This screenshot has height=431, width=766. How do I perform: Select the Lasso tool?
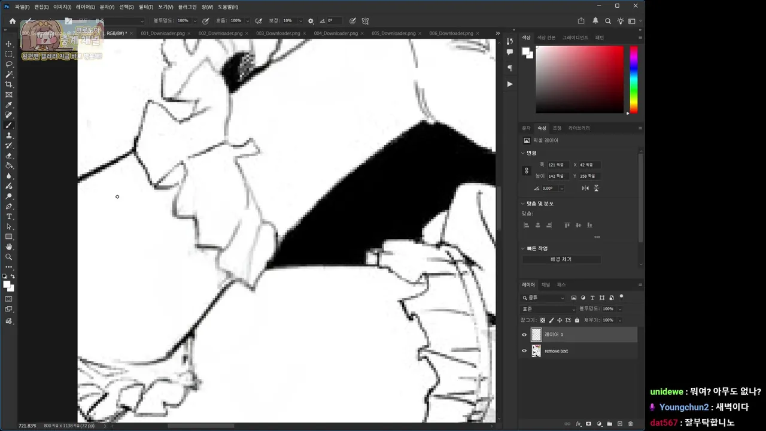tap(9, 64)
